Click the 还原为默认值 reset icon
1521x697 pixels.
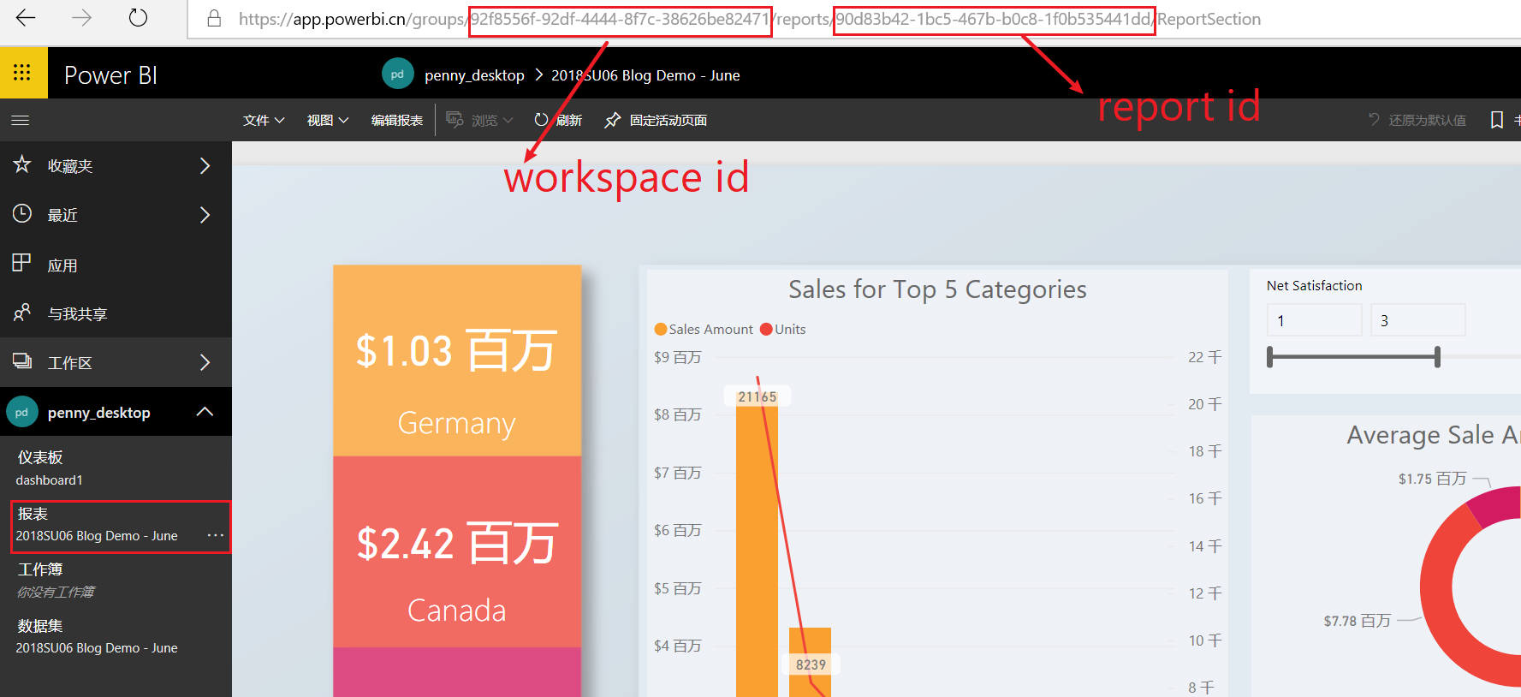pos(1374,120)
